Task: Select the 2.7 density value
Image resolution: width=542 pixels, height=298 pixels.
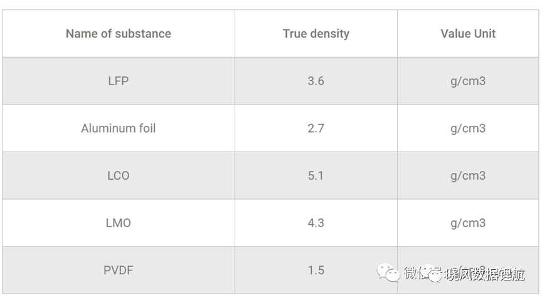Action: click(316, 128)
